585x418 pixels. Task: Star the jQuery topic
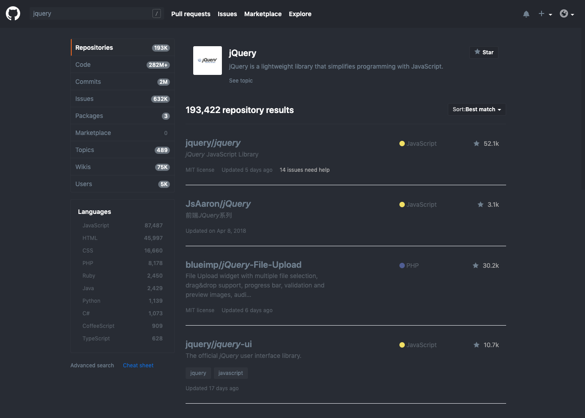pyautogui.click(x=484, y=52)
